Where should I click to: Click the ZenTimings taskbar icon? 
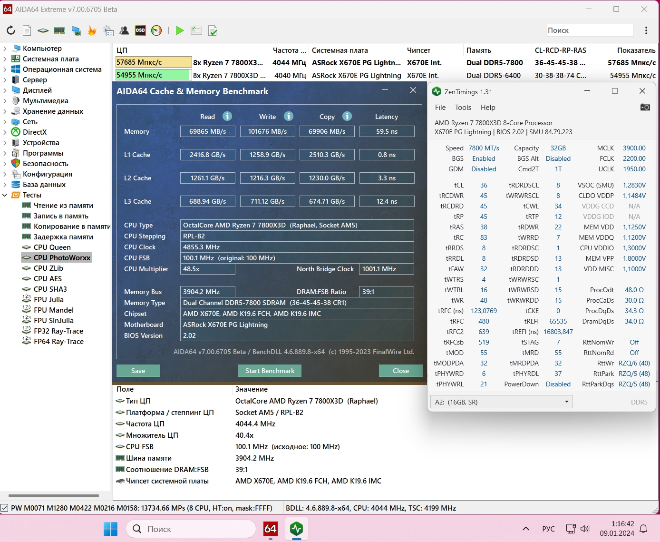297,529
